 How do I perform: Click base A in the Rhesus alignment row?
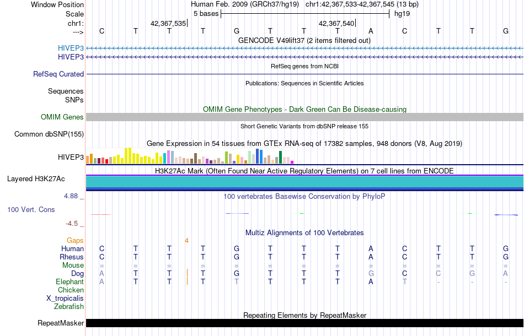pos(371,257)
